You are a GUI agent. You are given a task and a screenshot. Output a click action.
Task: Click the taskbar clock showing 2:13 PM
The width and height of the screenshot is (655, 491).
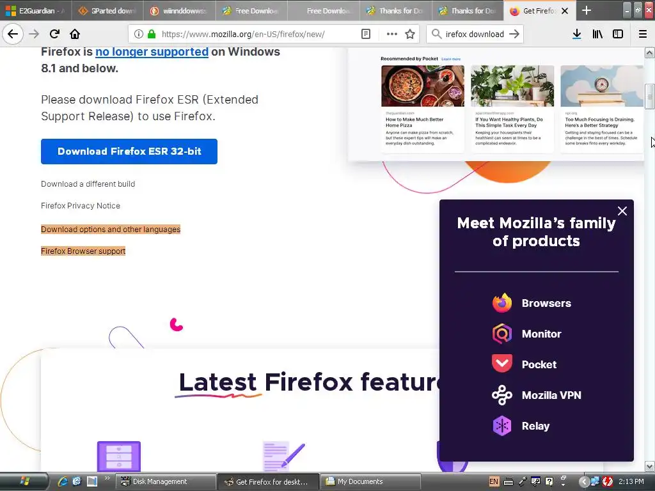[x=631, y=481]
